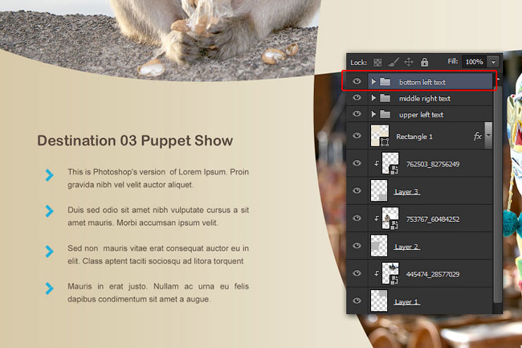This screenshot has height=348, width=522.
Task: Click blue chevron bullet beside 'Duis sed odio'
Action: pyautogui.click(x=49, y=211)
